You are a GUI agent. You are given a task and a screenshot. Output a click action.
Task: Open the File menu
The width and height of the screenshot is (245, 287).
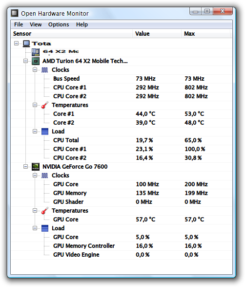click(x=19, y=24)
